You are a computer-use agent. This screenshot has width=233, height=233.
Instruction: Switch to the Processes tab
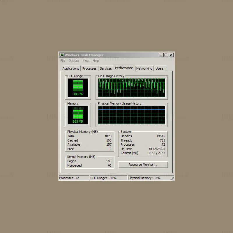(x=89, y=68)
